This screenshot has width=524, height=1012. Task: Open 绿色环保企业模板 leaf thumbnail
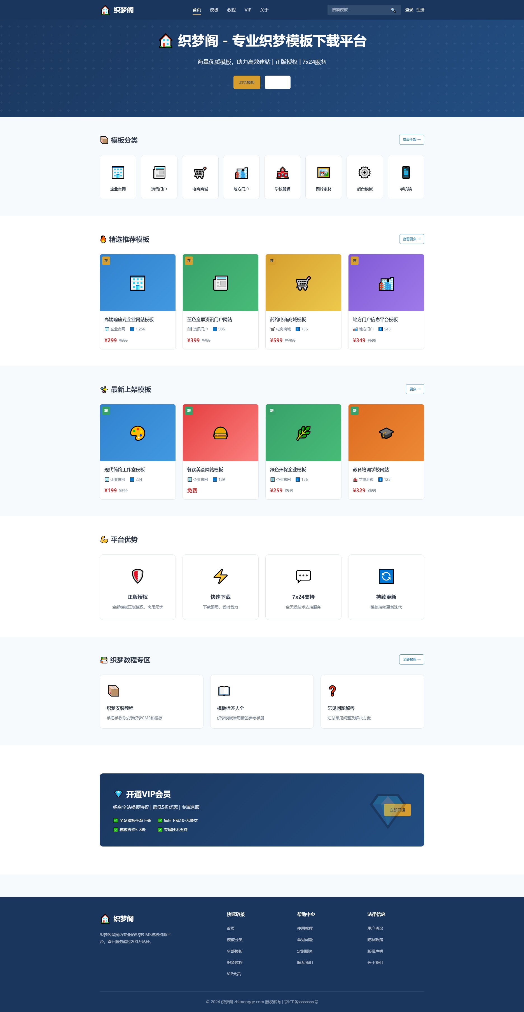[x=303, y=433]
